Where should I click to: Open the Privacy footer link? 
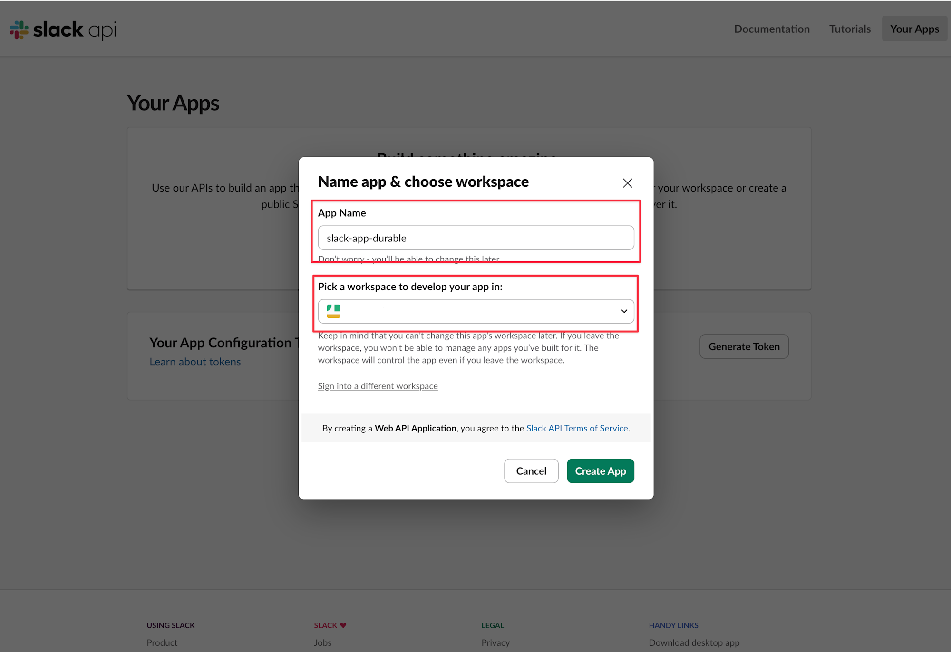(x=495, y=642)
